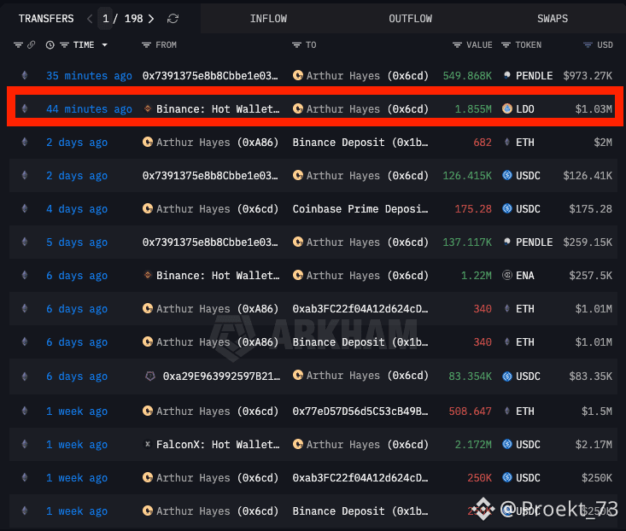Click LDO token icon in highlighted row
626x531 pixels.
point(507,108)
